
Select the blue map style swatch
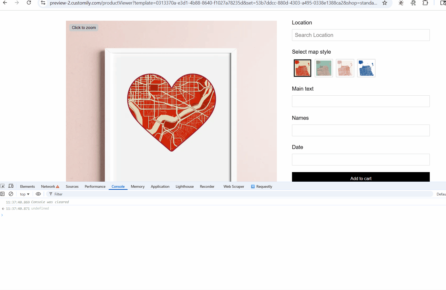coord(366,68)
